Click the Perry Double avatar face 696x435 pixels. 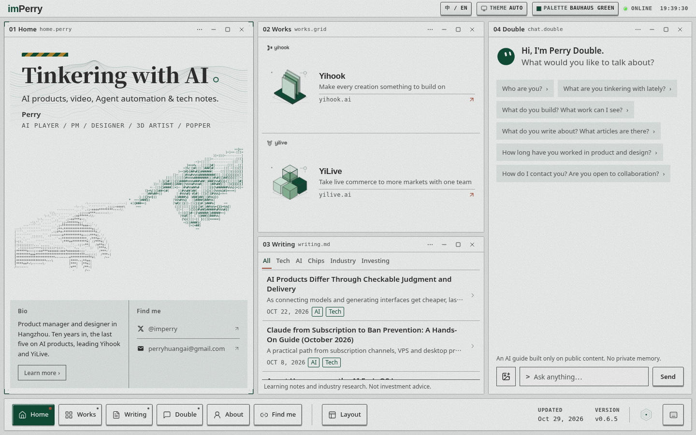tap(506, 57)
